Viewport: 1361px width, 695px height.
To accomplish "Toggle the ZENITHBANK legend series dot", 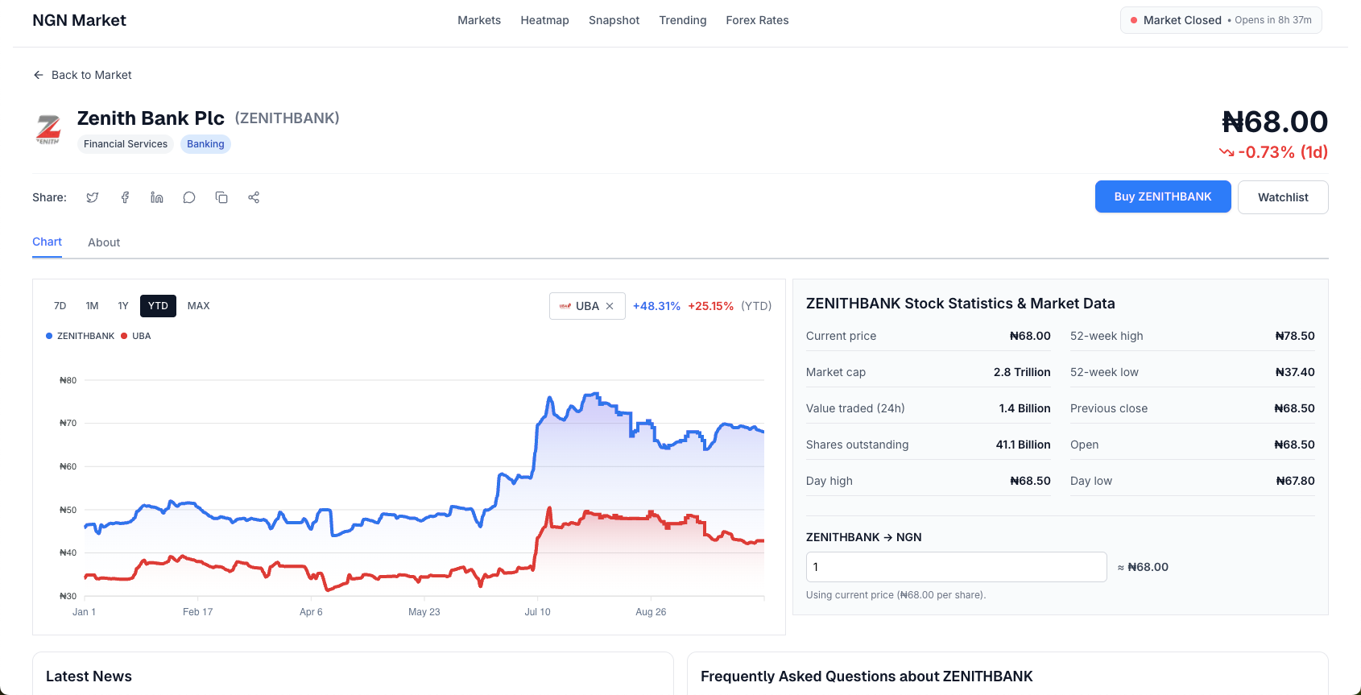I will click(50, 336).
